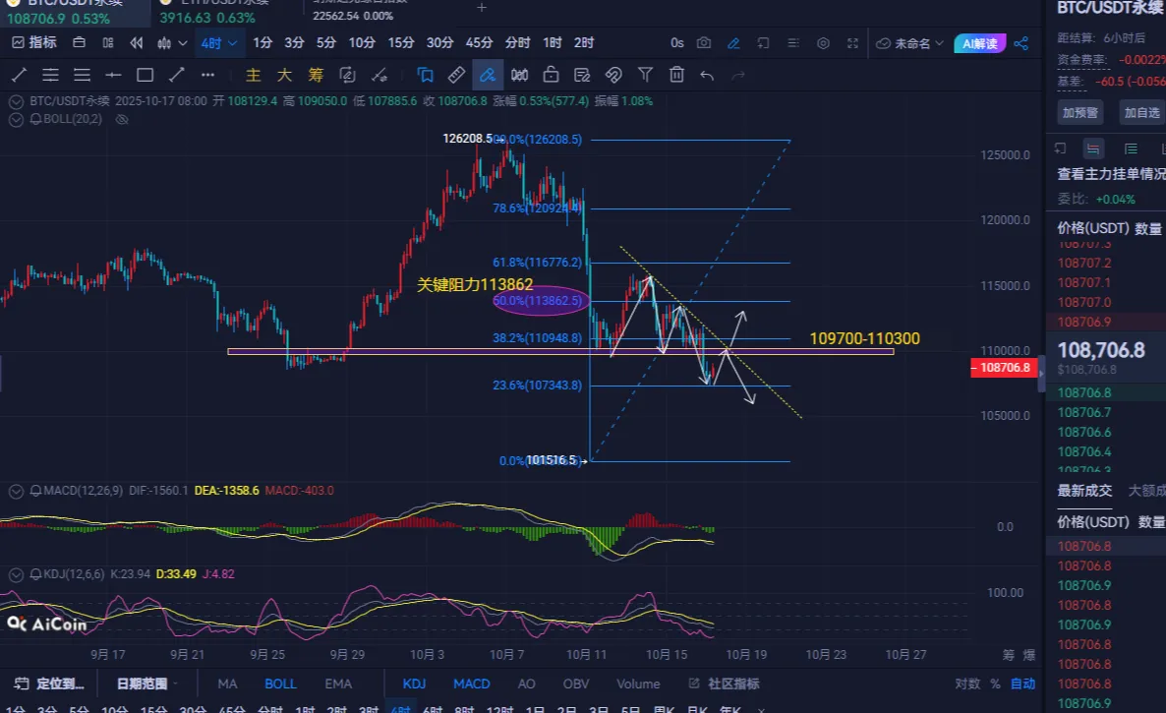Delete drawings with trash icon
Viewport: 1166px width, 713px height.
(676, 75)
